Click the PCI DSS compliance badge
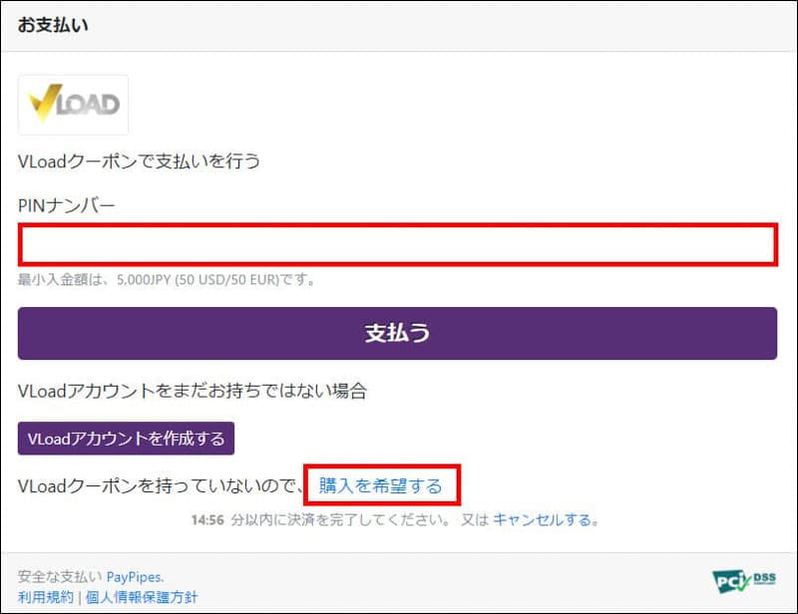The image size is (798, 614). pyautogui.click(x=745, y=582)
